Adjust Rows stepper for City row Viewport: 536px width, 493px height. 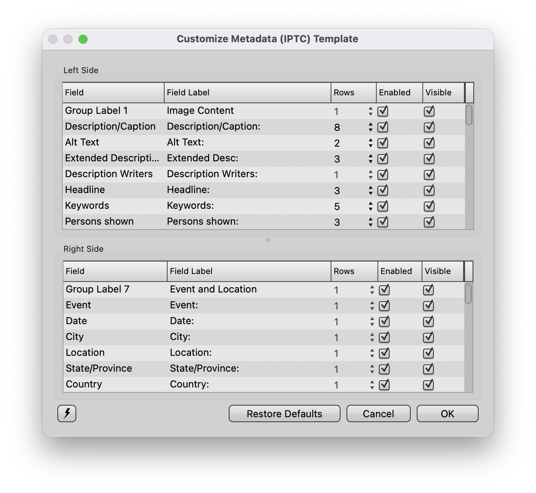[x=372, y=337]
